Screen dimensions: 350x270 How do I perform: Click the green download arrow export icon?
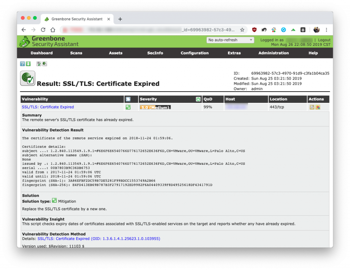tap(28, 64)
